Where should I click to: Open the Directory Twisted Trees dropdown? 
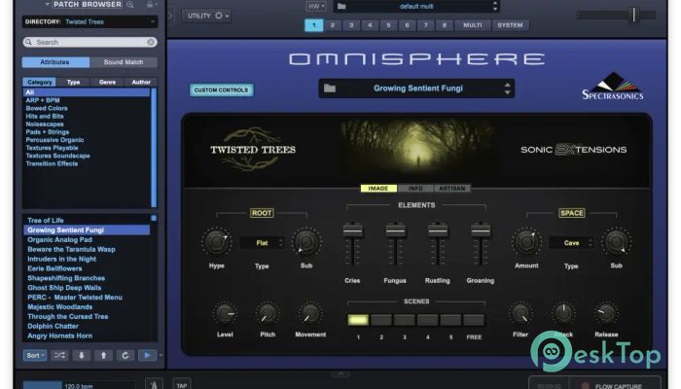coord(90,21)
